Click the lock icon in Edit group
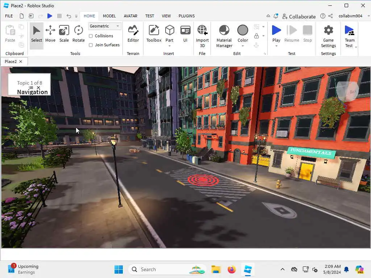371x278 pixels. 256,36
